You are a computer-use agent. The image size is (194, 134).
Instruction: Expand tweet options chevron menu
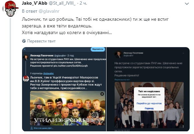coord(187,4)
